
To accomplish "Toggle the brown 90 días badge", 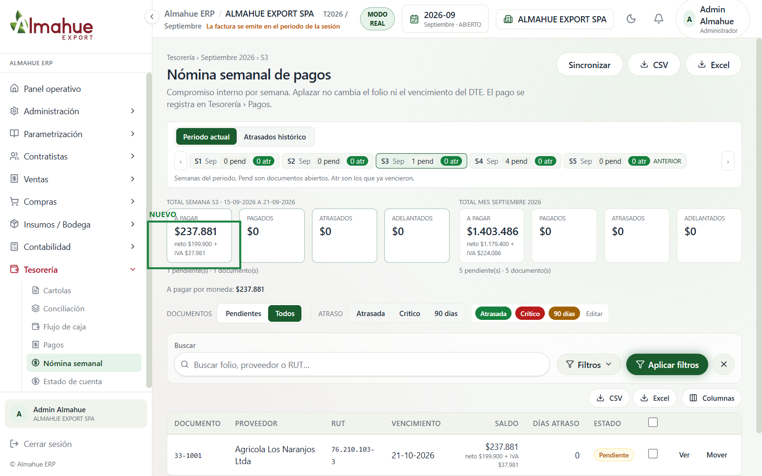I will click(x=564, y=314).
